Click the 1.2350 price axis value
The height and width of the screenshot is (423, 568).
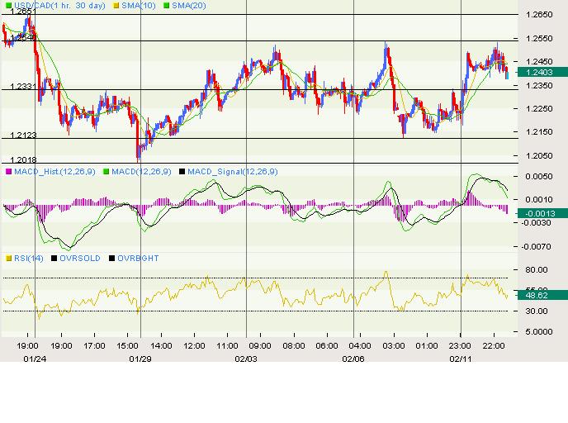tap(539, 86)
